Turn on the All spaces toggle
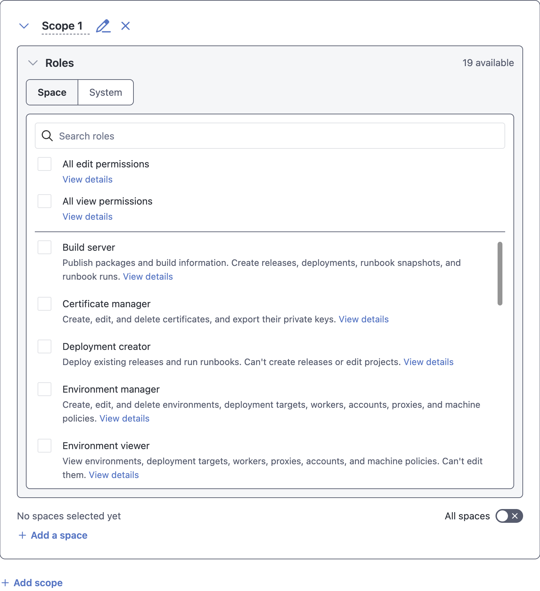This screenshot has width=540, height=591. [509, 516]
